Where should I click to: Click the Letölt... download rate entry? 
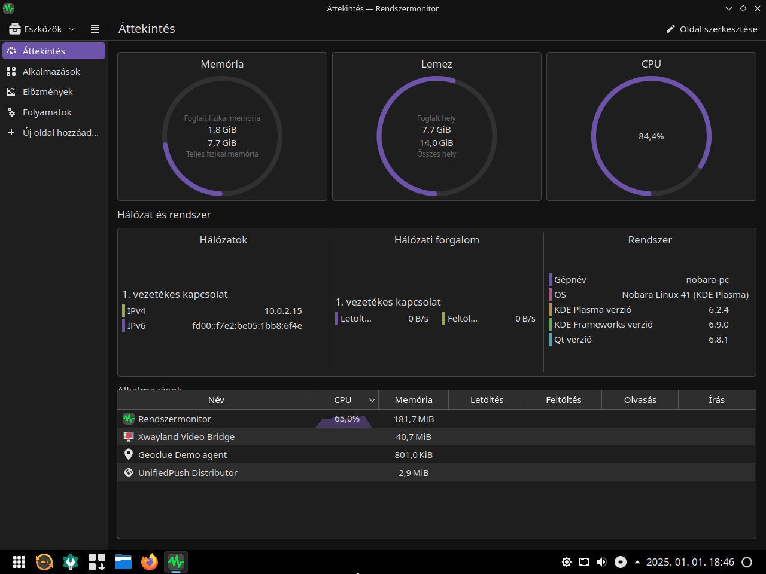pyautogui.click(x=382, y=319)
